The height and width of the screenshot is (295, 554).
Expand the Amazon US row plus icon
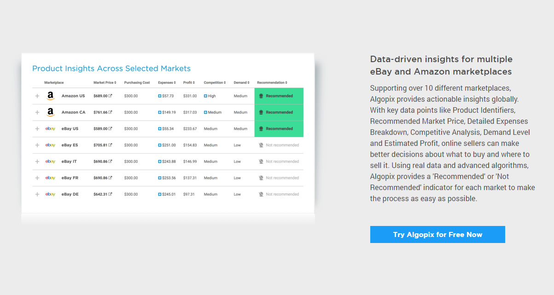pos(37,96)
